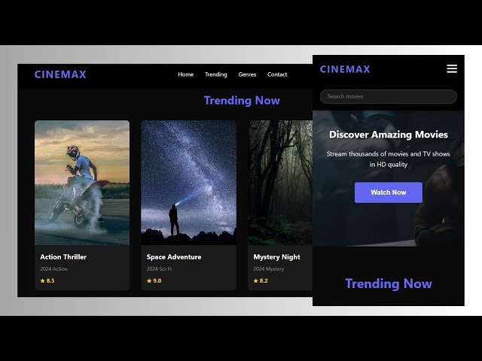Click the Mystery Night title text
Image resolution: width=482 pixels, height=361 pixels.
pos(276,257)
